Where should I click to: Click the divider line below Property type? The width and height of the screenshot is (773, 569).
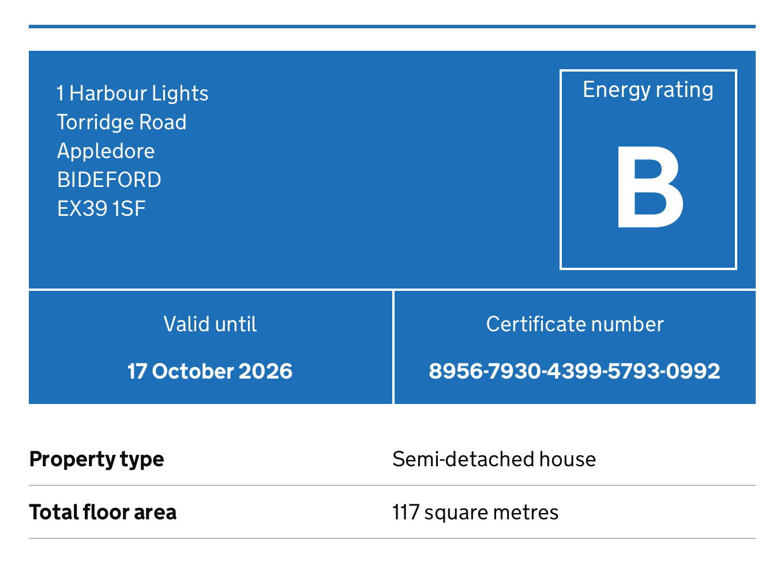(x=392, y=485)
